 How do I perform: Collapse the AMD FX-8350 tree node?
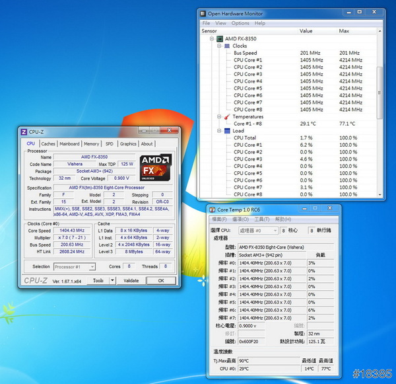point(213,39)
